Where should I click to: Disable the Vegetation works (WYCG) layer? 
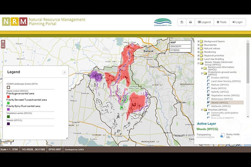click(x=208, y=95)
